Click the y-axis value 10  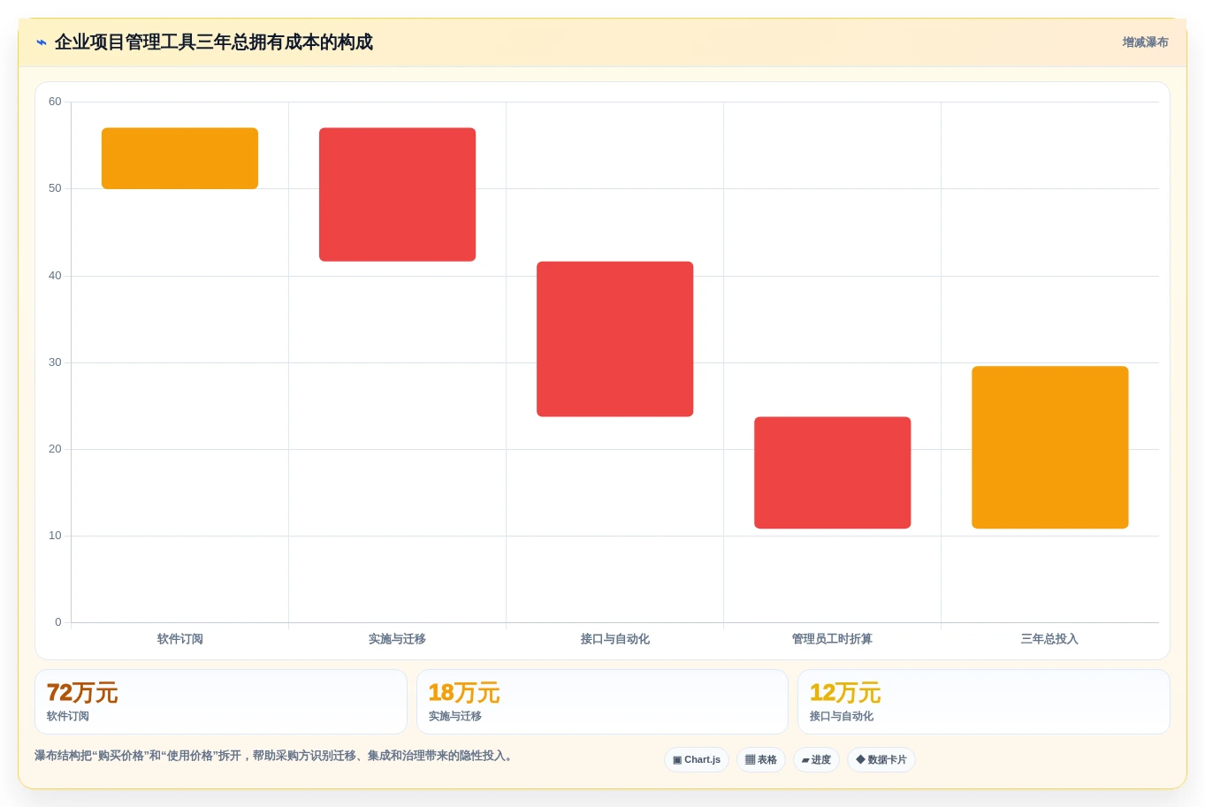(55, 536)
